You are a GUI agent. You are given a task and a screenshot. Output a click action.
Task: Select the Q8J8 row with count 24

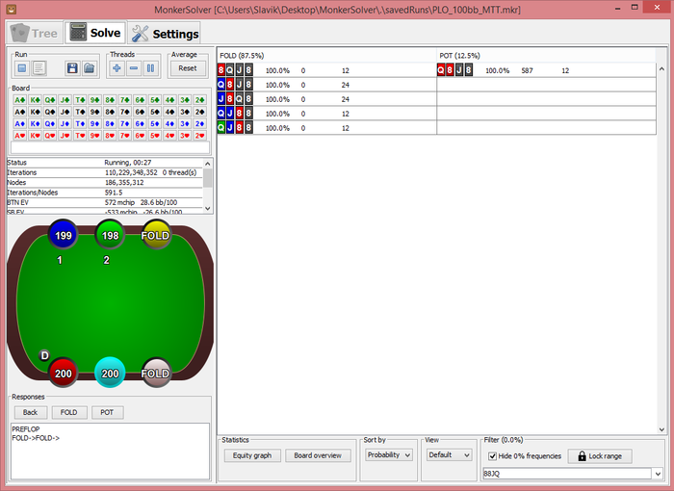tap(326, 85)
